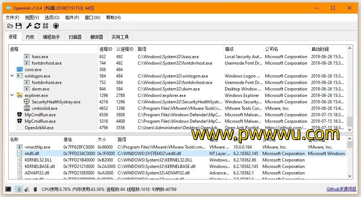Screen dimensions: 361x197
Task: Click the save floppy disk icon
Action: point(19,26)
